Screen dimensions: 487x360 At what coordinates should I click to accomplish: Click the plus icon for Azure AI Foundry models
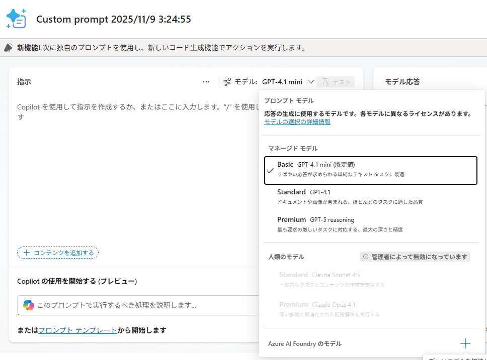coord(465,343)
